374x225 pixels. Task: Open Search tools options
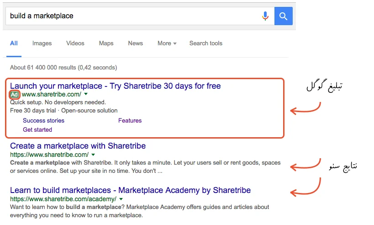[206, 43]
